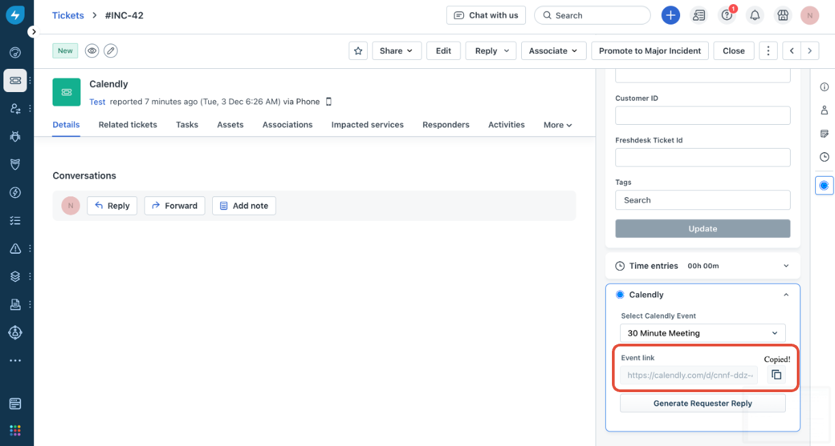Click the Customer ID input field
The width and height of the screenshot is (835, 446).
[703, 115]
